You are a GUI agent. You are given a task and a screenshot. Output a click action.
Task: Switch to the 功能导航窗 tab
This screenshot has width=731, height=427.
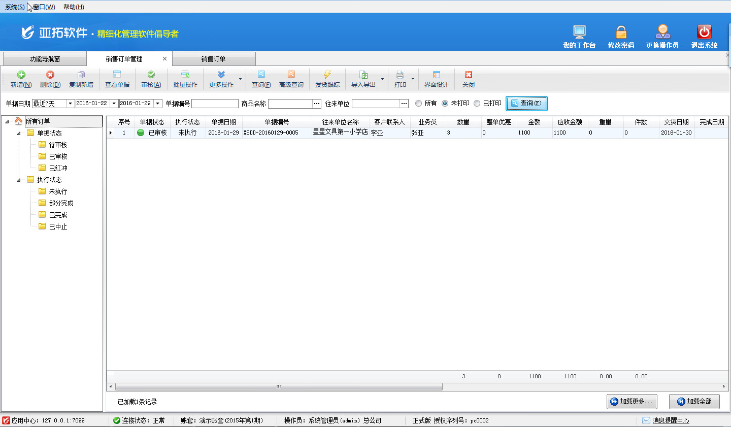(45, 59)
